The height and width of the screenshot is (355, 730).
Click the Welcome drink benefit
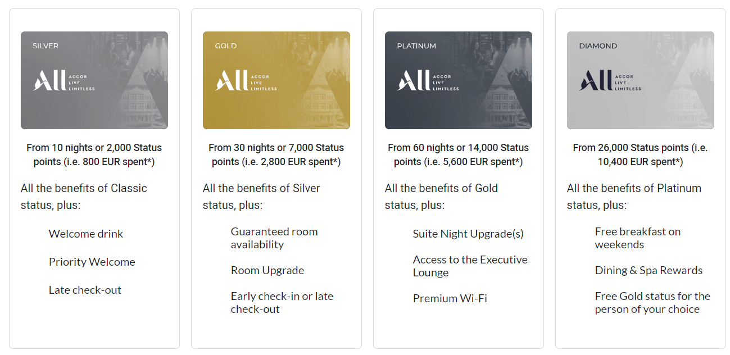pyautogui.click(x=86, y=234)
